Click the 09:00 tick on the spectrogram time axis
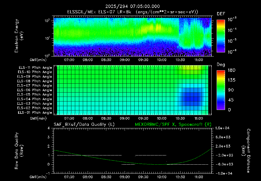The height and width of the screenshot is (181, 261). pos(125,60)
